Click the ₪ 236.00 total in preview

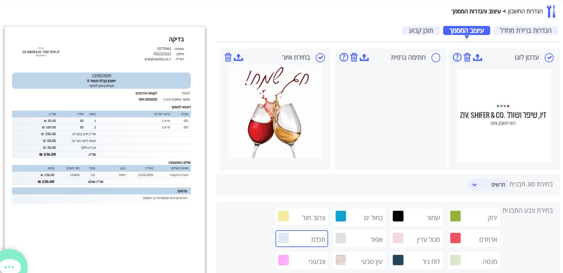click(47, 154)
